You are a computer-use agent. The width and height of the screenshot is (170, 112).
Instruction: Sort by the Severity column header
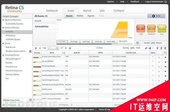point(37,53)
